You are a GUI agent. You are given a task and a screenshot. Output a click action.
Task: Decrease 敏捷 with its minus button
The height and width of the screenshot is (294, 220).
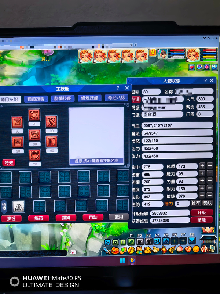tap(209, 196)
